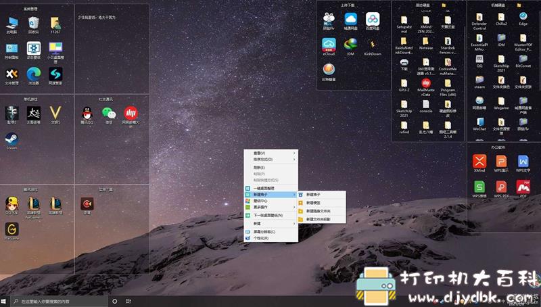Launch the 太吾绘卷 game icon

click(x=33, y=115)
